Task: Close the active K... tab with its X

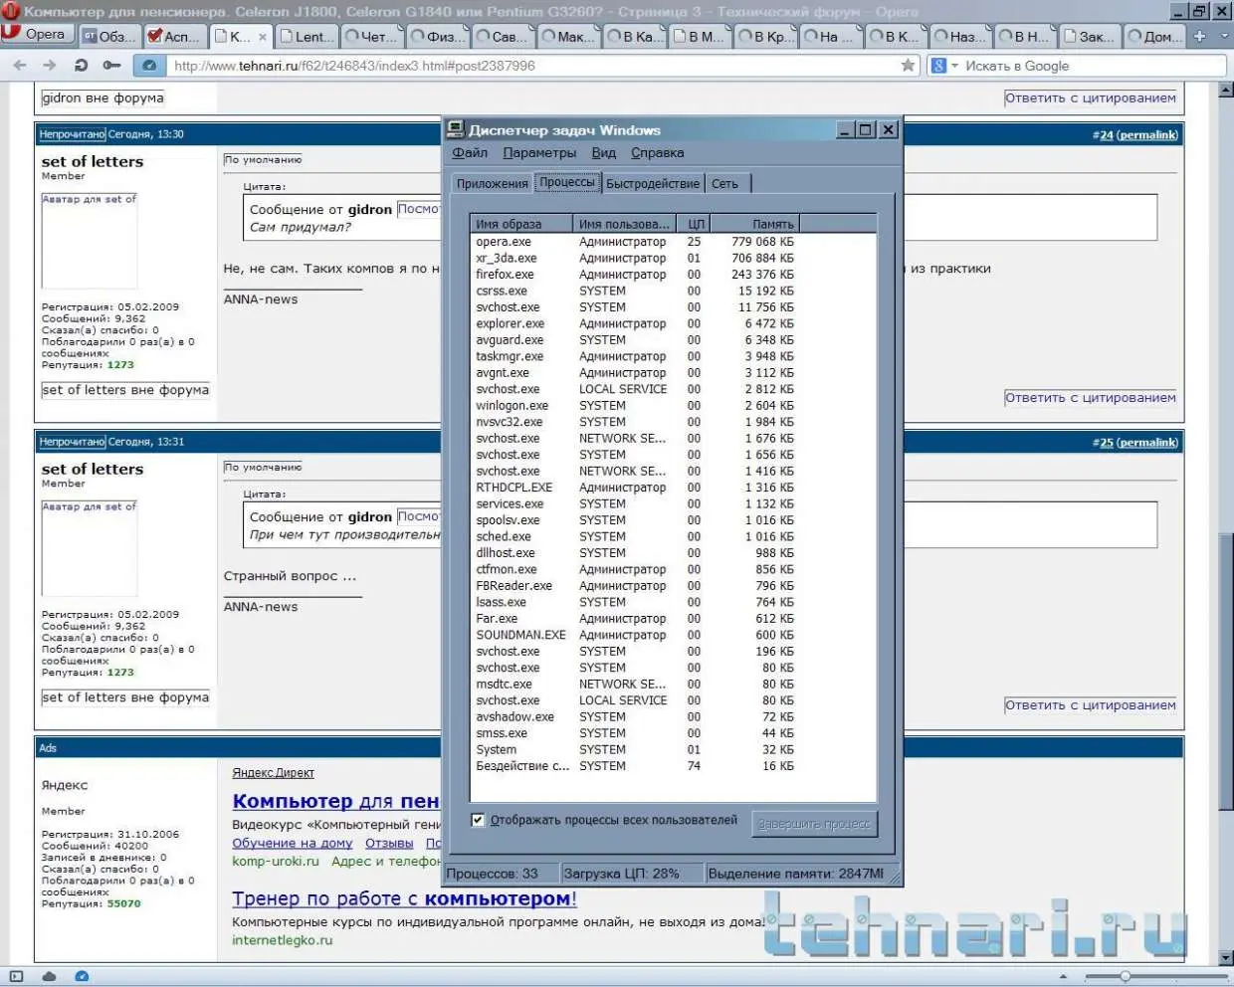Action: [x=263, y=37]
